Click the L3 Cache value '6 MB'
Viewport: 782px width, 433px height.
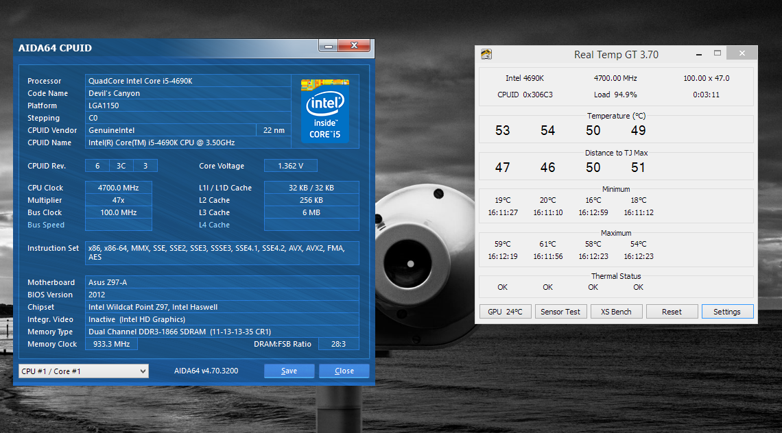pos(311,212)
